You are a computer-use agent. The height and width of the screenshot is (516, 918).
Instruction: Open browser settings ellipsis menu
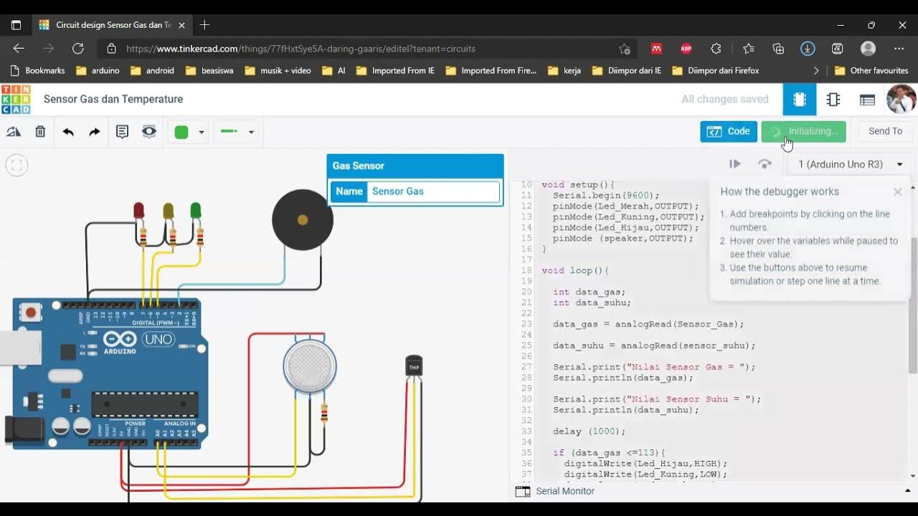(899, 49)
